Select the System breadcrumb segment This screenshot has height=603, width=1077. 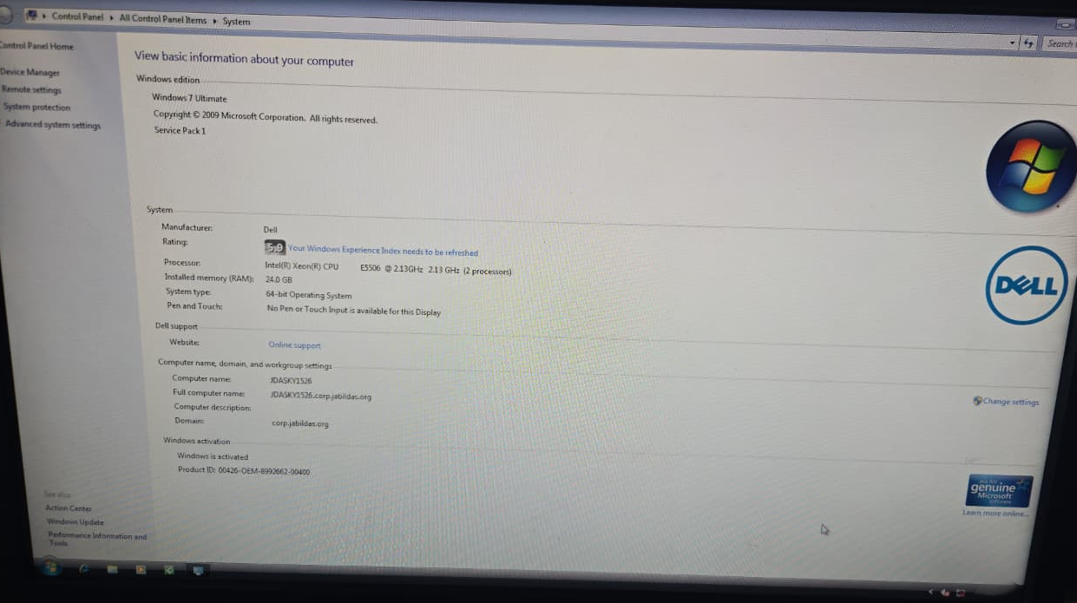[236, 22]
